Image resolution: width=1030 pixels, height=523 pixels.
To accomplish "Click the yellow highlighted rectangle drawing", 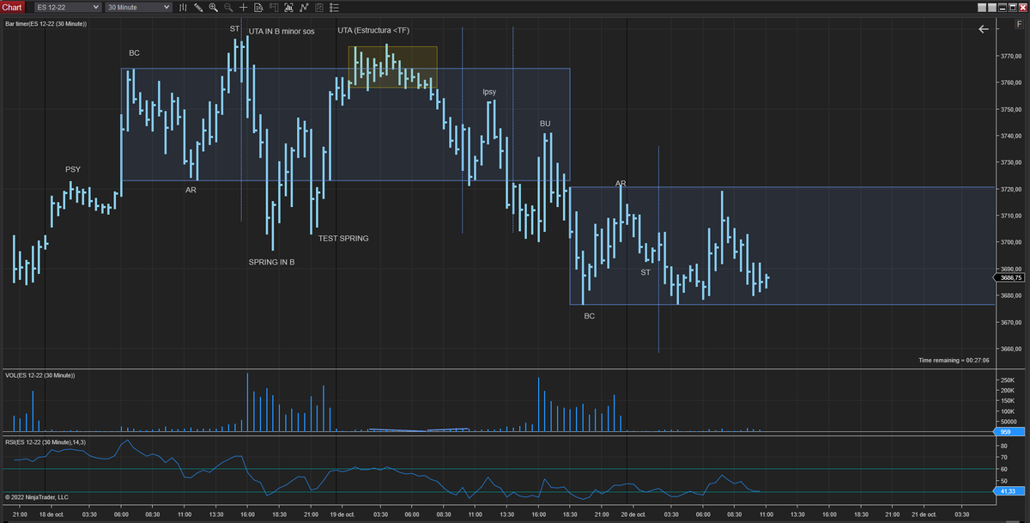I will pos(392,67).
